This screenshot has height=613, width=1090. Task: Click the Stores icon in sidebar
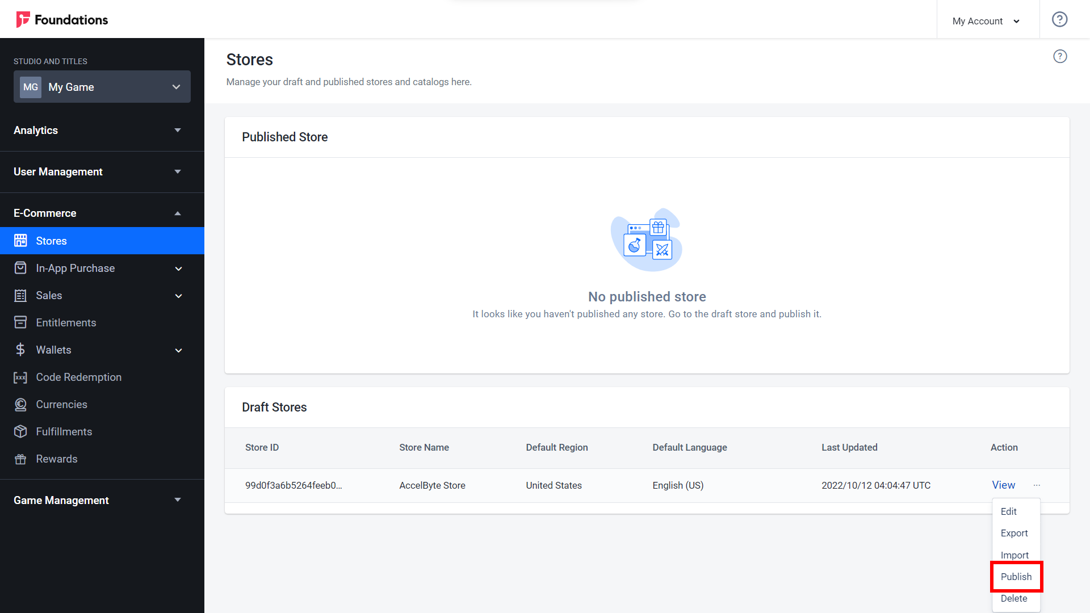21,241
